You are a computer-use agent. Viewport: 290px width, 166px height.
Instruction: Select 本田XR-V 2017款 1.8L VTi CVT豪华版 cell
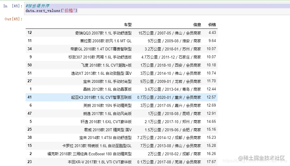(100, 162)
